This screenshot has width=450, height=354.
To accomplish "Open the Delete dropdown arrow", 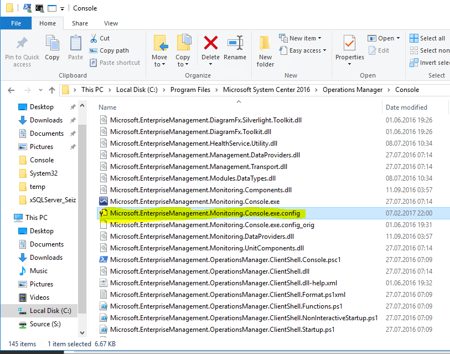I will coord(211,64).
